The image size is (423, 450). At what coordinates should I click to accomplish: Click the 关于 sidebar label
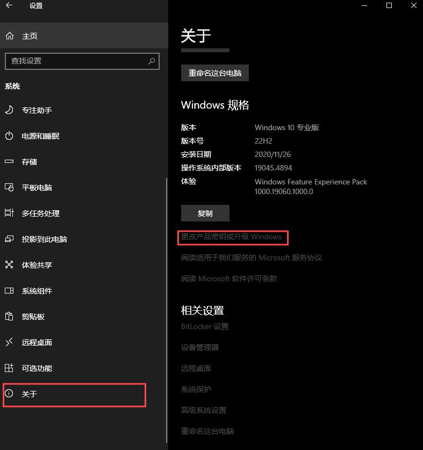(x=30, y=394)
